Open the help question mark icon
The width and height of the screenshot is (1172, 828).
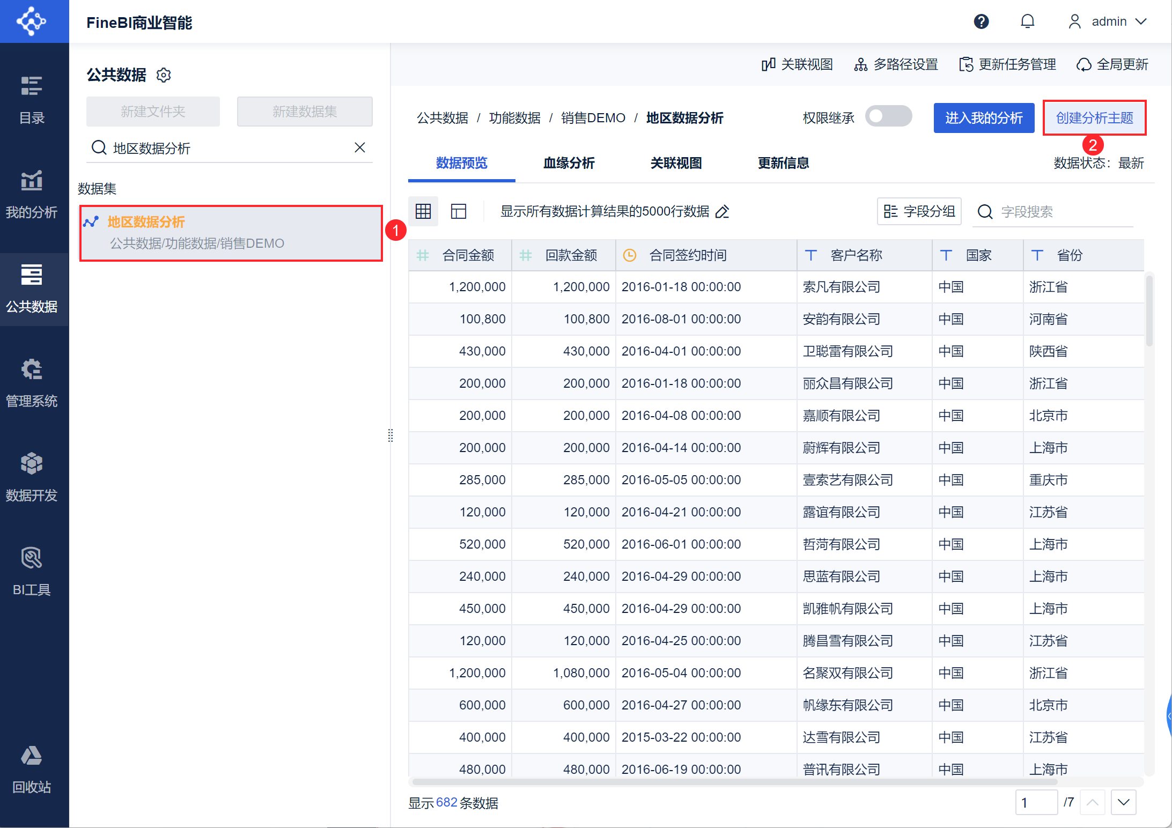(x=981, y=21)
